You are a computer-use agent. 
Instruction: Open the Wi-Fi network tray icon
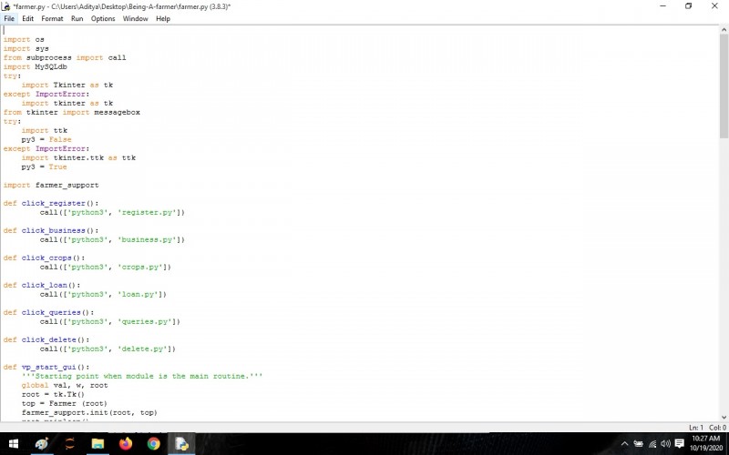point(652,444)
